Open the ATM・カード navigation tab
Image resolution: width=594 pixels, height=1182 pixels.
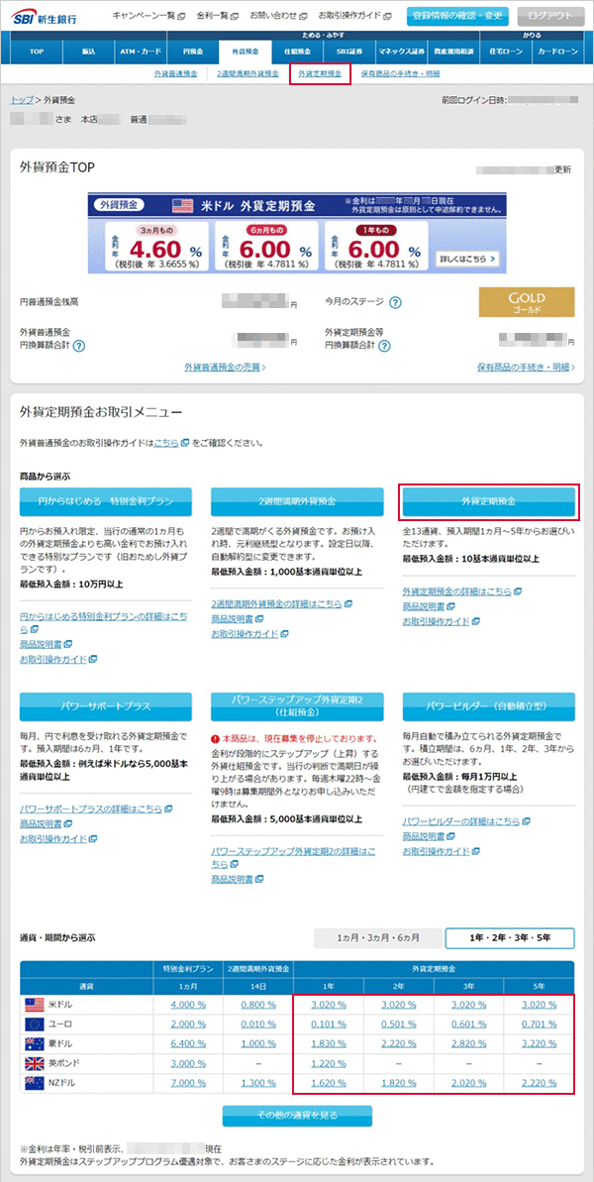pos(141,52)
